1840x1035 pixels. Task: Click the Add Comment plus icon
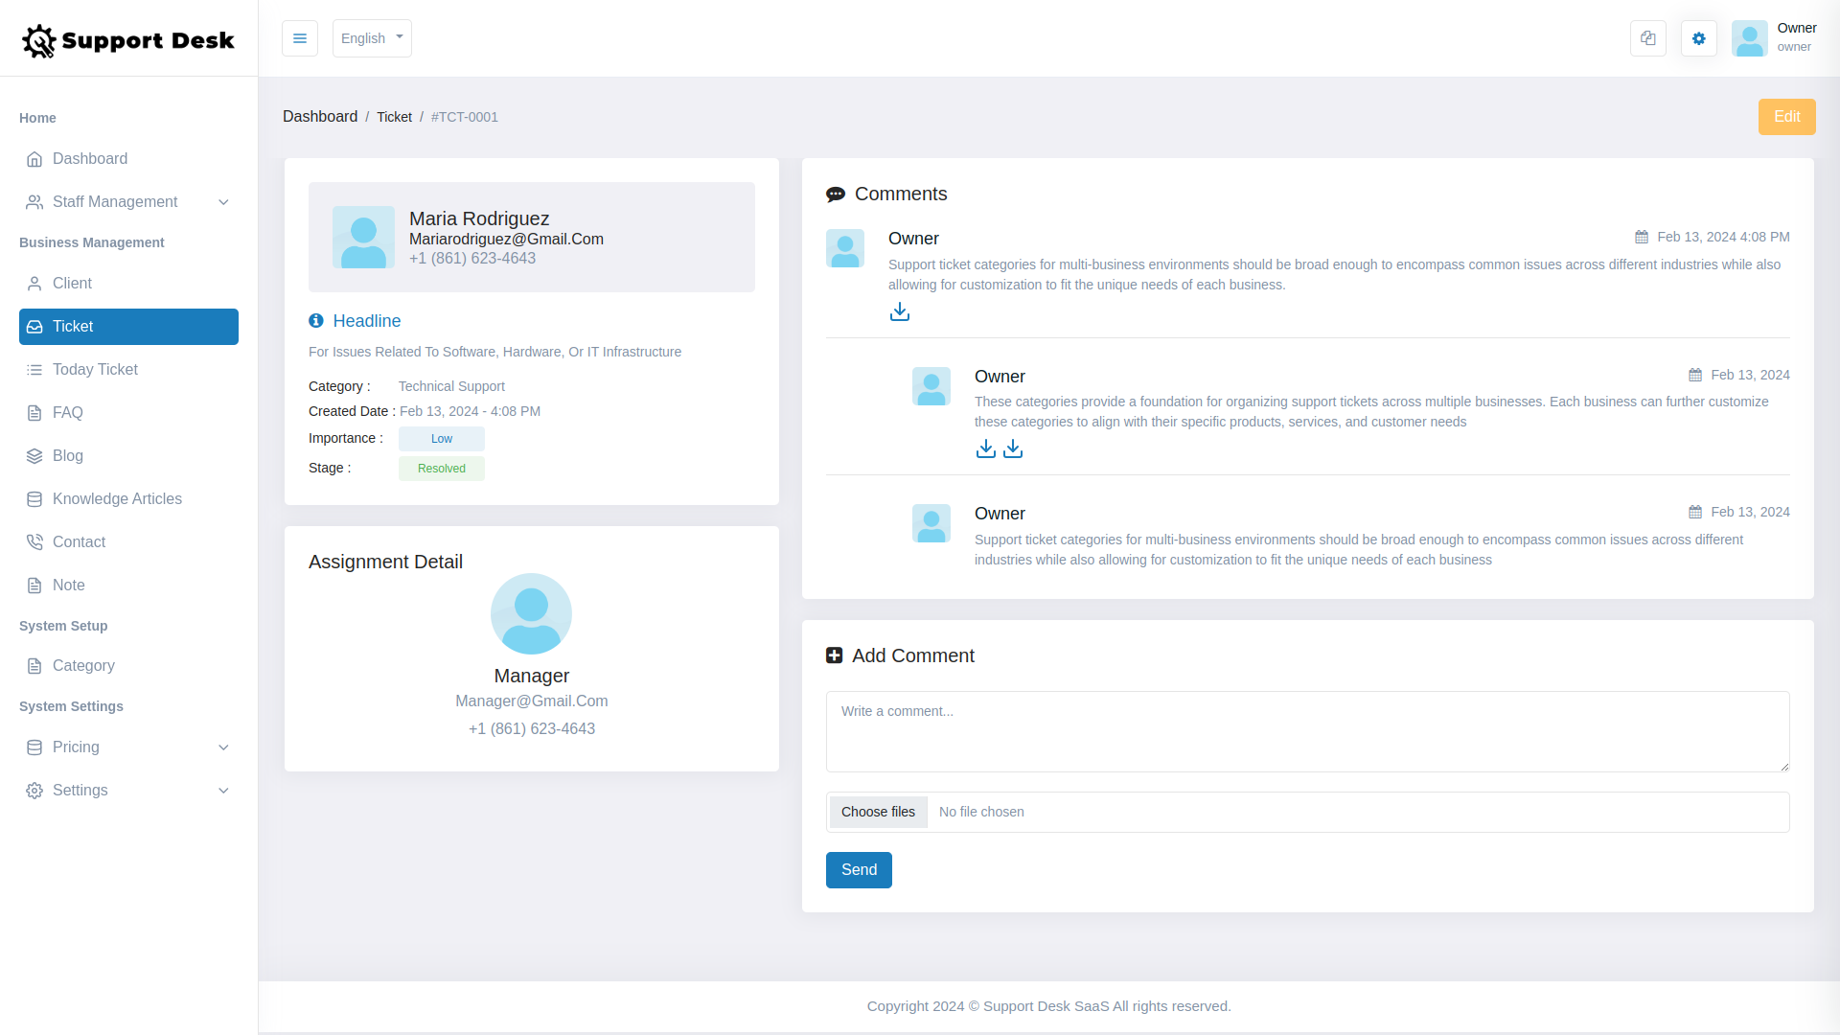(835, 655)
